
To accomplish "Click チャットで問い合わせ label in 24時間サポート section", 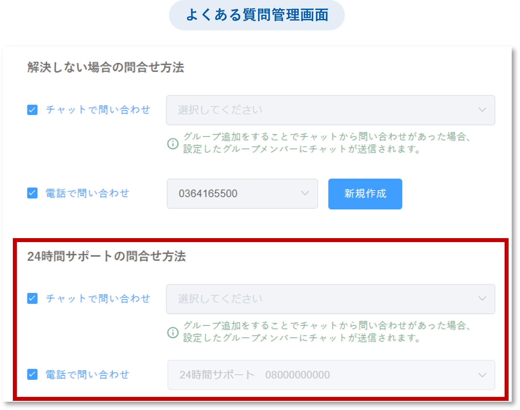I will (x=98, y=299).
